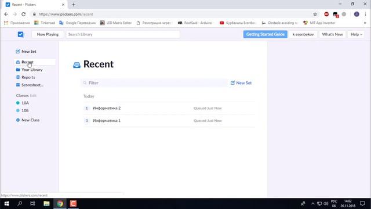The image size is (371, 209).
Task: Click the Recent tray icon beside the heading
Action: coord(77,65)
